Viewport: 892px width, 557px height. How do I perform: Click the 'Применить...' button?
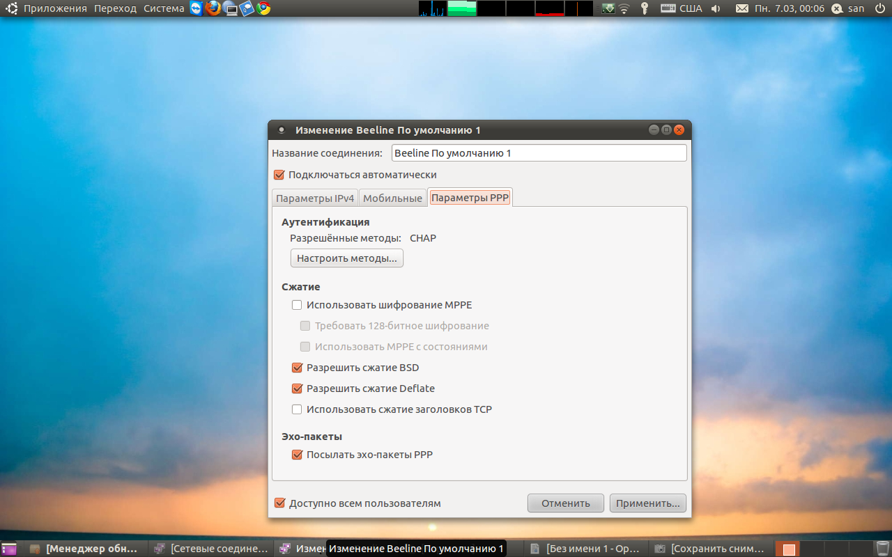tap(648, 503)
